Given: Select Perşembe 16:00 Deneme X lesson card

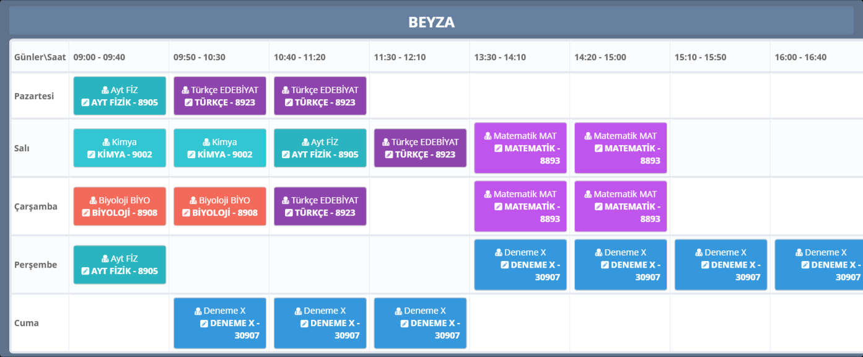Looking at the screenshot, I should point(818,265).
